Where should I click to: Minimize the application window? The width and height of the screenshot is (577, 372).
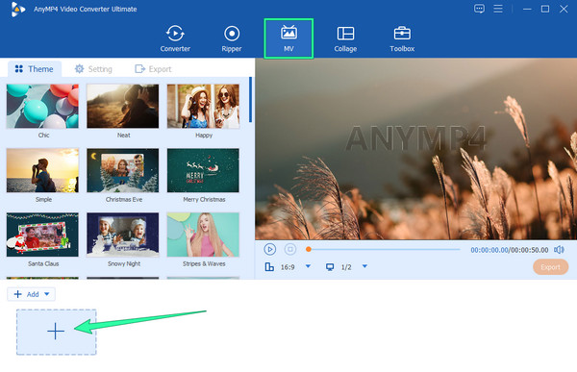[527, 9]
